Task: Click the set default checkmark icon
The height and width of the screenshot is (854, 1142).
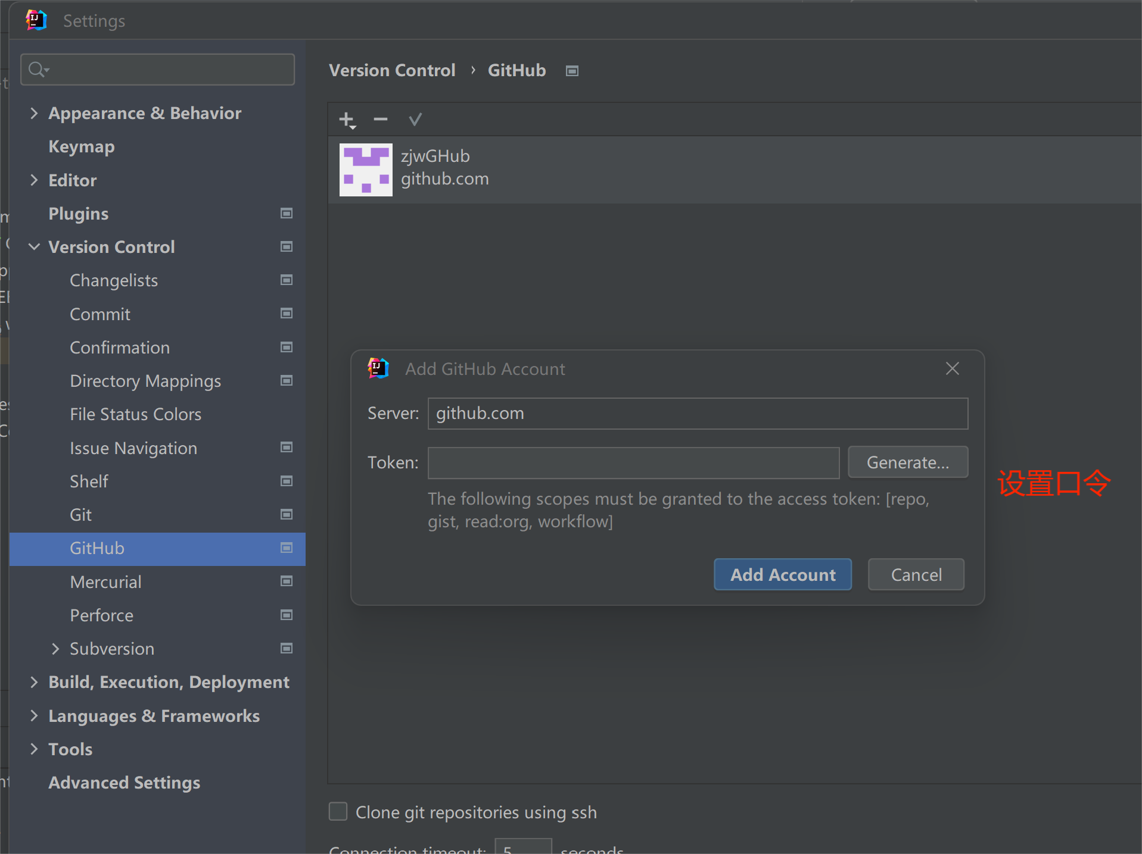Action: click(x=415, y=120)
